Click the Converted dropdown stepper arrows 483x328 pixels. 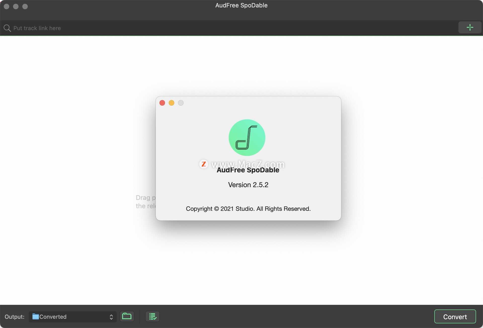[111, 317]
